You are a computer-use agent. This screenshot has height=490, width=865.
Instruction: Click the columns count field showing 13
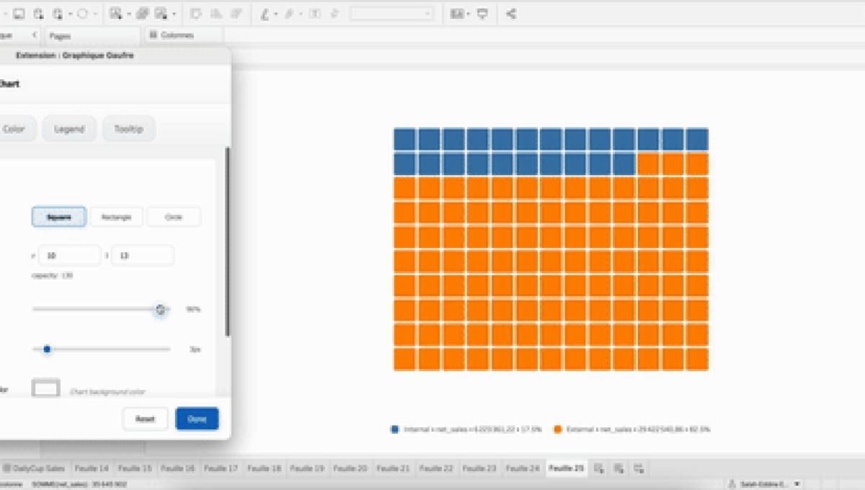[x=142, y=256]
